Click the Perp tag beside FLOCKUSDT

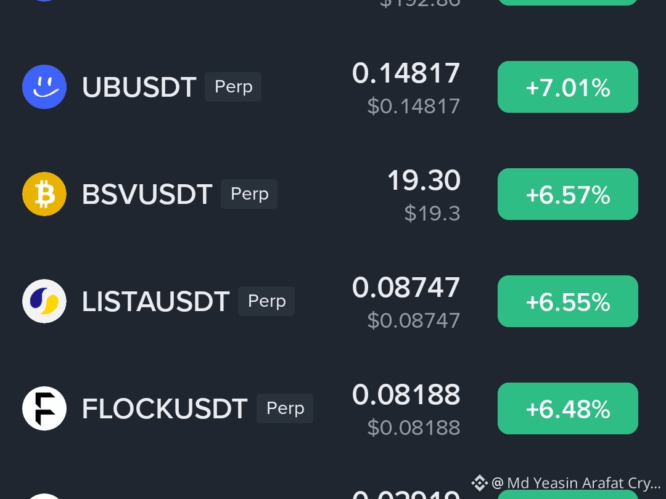[x=285, y=408]
